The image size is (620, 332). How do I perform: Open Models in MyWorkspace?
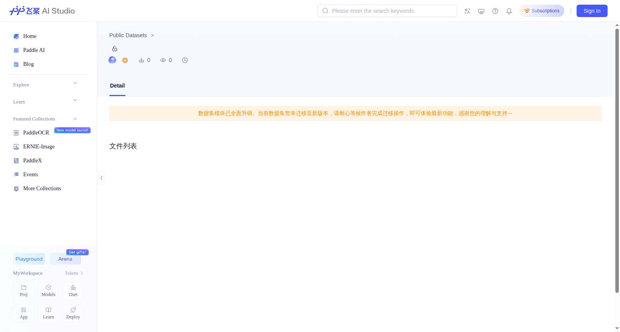[48, 291]
